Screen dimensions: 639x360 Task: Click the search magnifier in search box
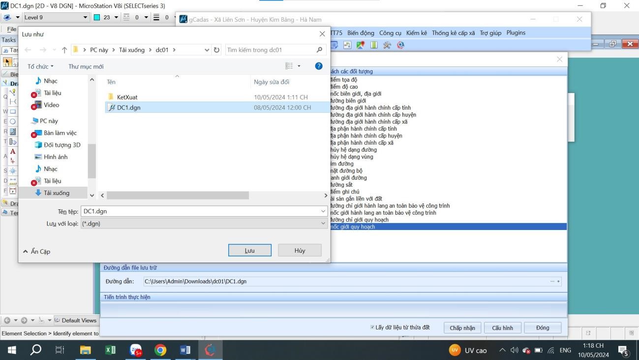[x=319, y=50]
